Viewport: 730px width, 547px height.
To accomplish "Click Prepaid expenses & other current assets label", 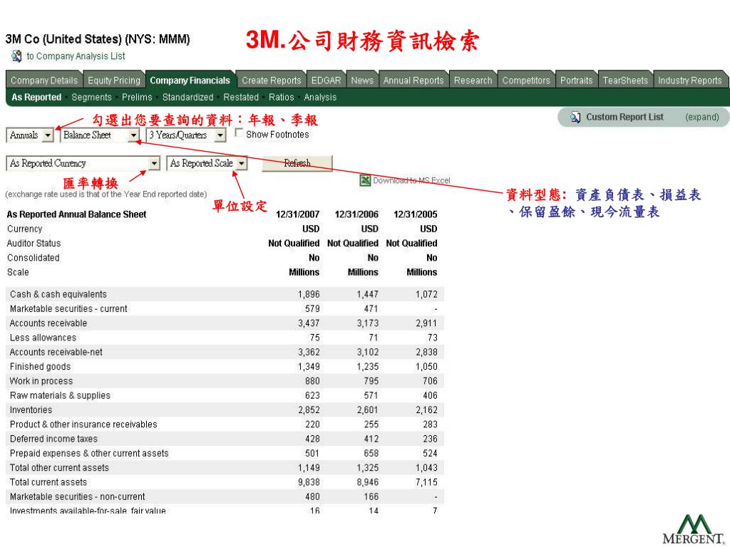I will click(x=89, y=453).
